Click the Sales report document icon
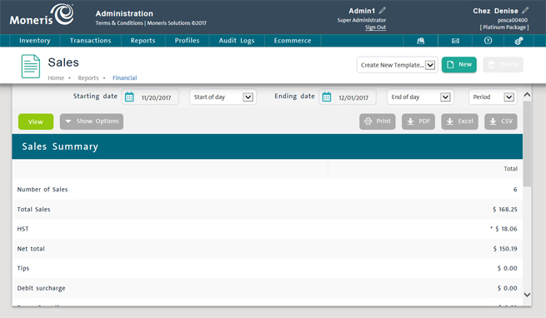546x318 pixels. click(x=31, y=66)
